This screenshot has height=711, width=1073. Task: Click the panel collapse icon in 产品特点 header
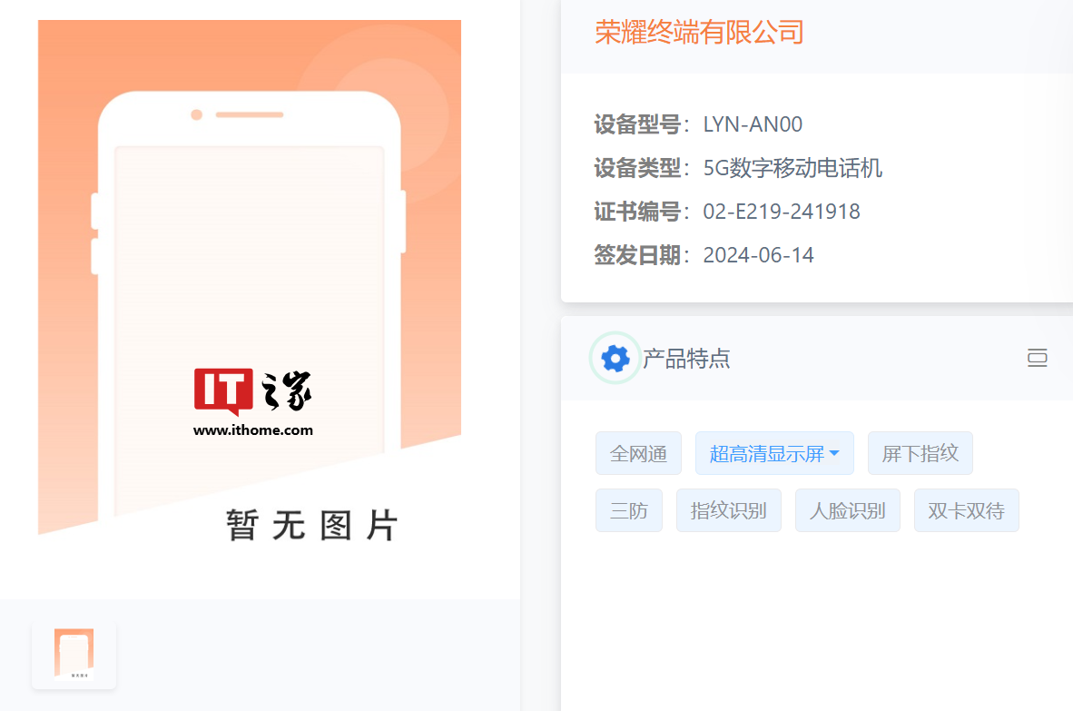(x=1037, y=358)
